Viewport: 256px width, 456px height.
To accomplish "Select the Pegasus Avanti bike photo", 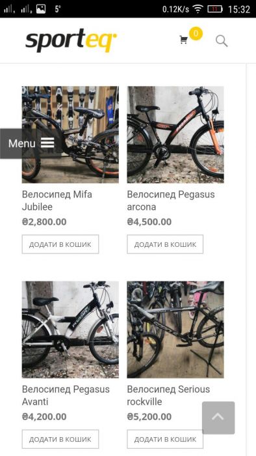I will (x=70, y=330).
